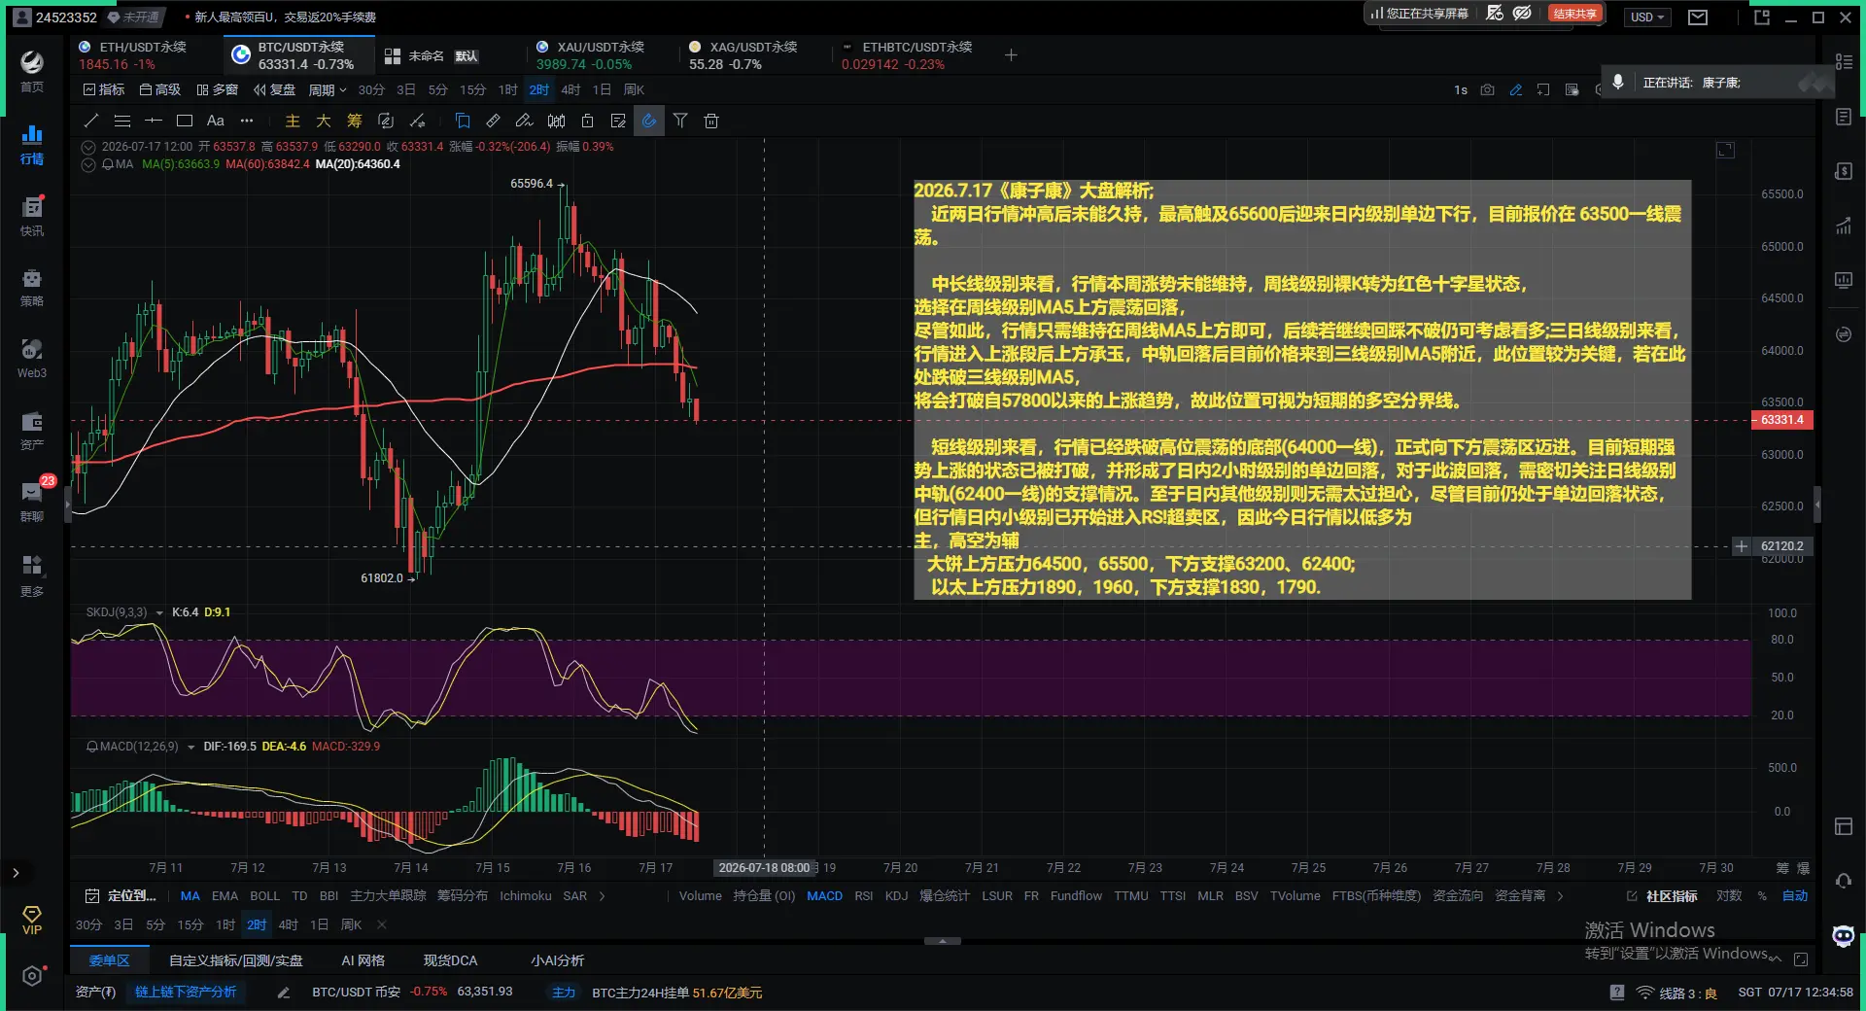1866x1011 pixels.
Task: Collapse the OHLC info row chevron
Action: tap(88, 147)
